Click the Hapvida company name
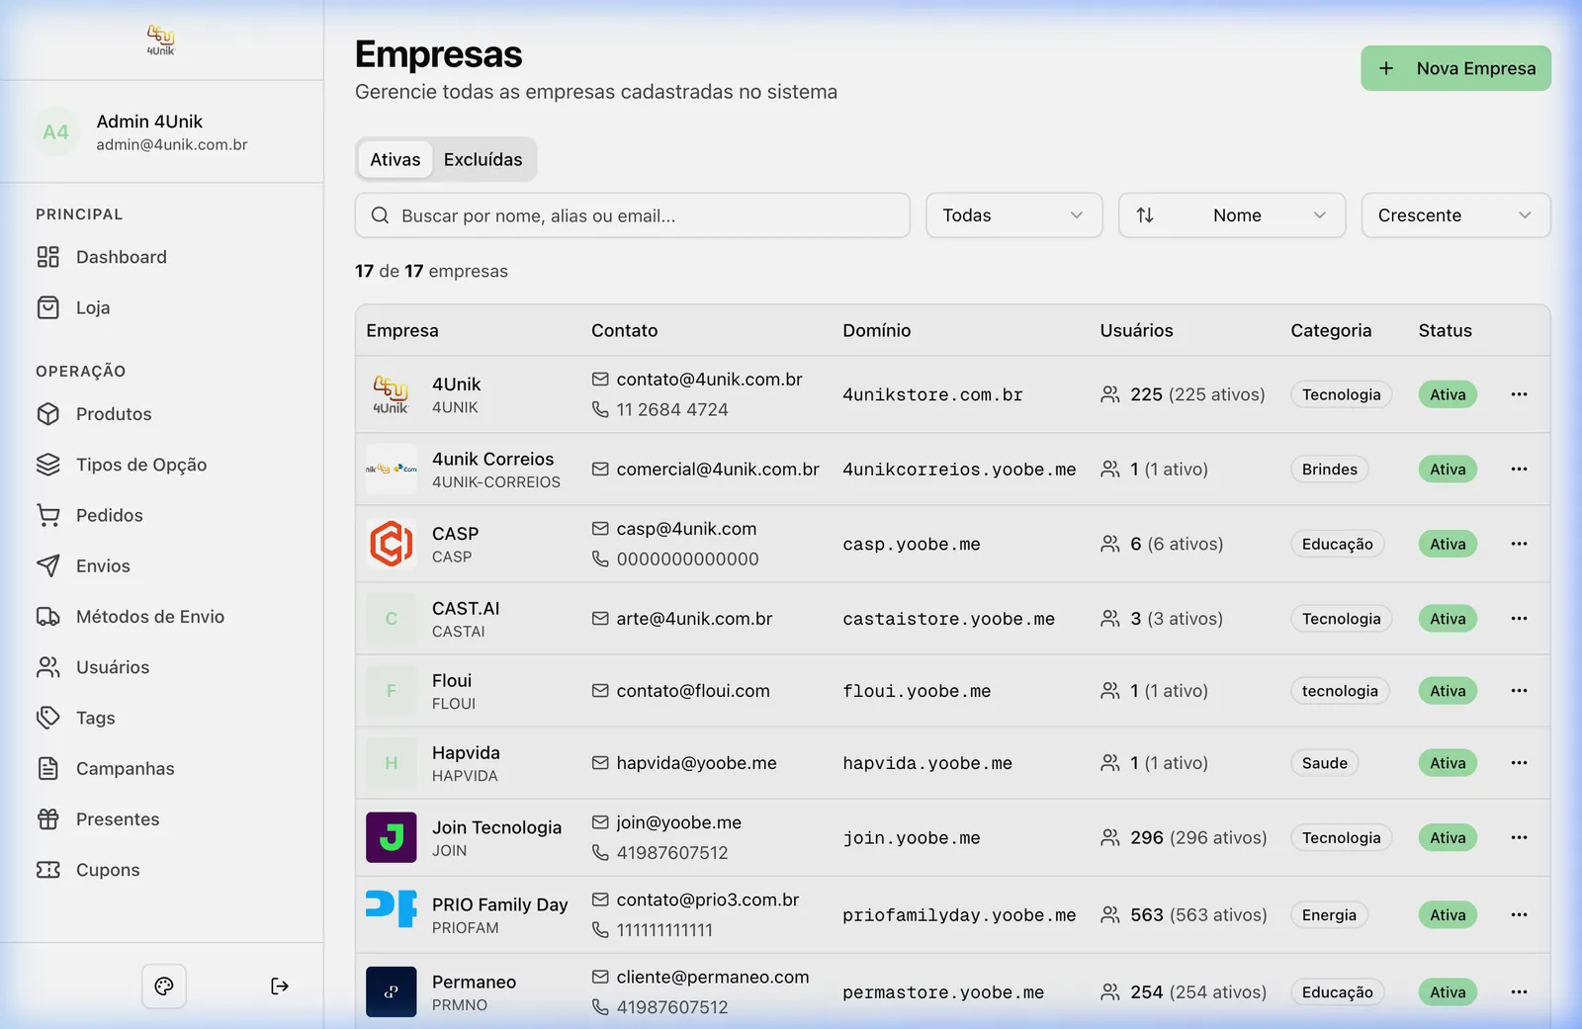The width and height of the screenshot is (1582, 1029). point(466,753)
